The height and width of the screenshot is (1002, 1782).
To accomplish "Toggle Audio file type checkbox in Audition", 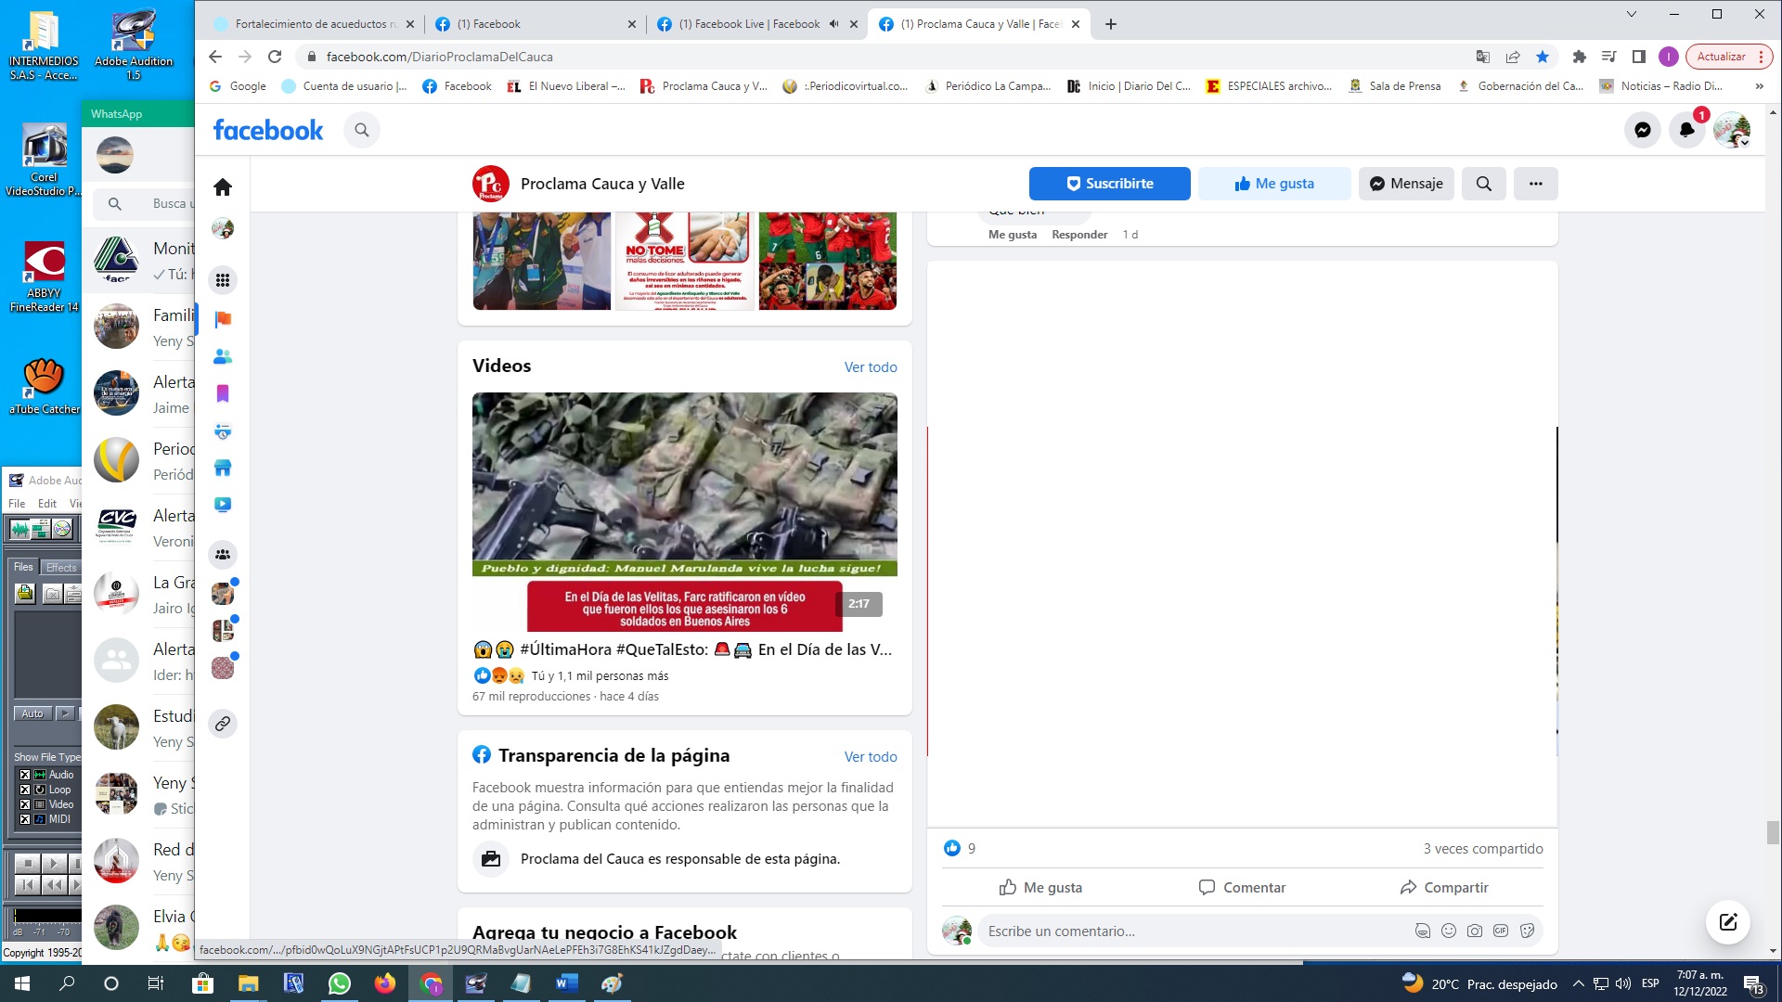I will (25, 775).
